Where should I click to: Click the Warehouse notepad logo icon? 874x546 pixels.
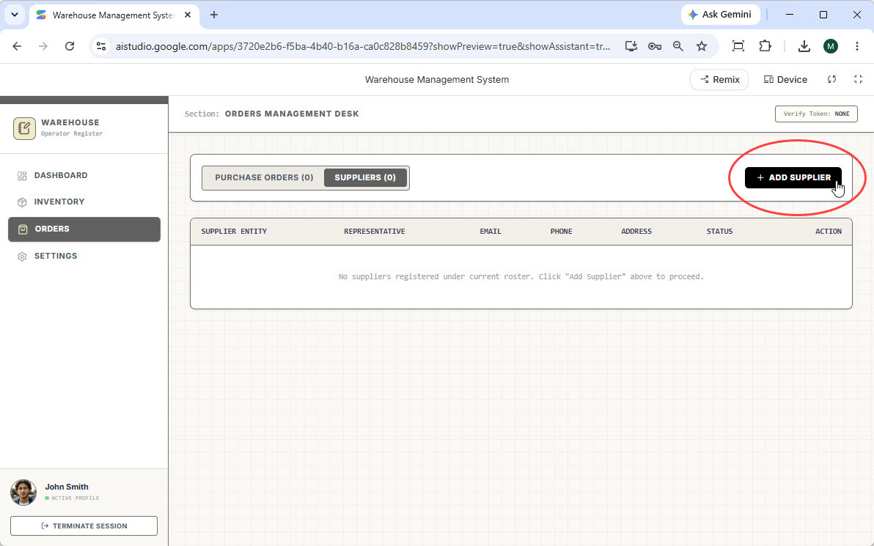click(x=24, y=128)
